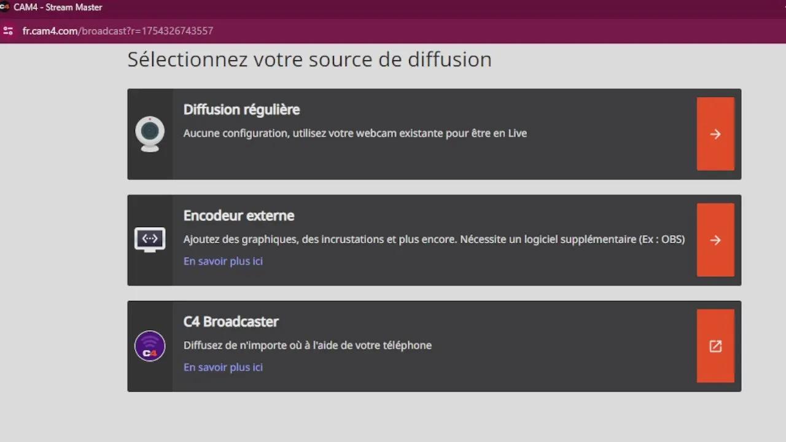The height and width of the screenshot is (442, 786).
Task: Click the 'Ajoutez des graphiques' description text
Action: pyautogui.click(x=434, y=239)
